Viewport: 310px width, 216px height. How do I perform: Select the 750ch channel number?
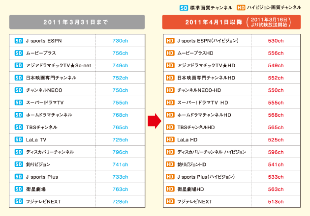(x=120, y=90)
